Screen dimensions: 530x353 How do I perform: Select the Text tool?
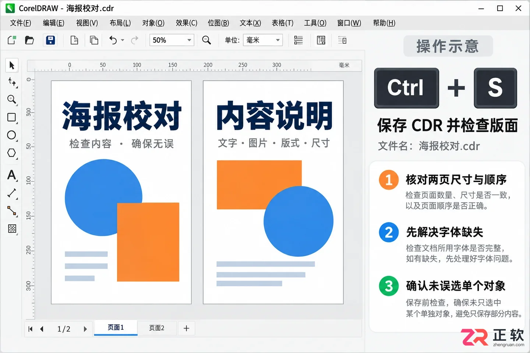(x=12, y=175)
